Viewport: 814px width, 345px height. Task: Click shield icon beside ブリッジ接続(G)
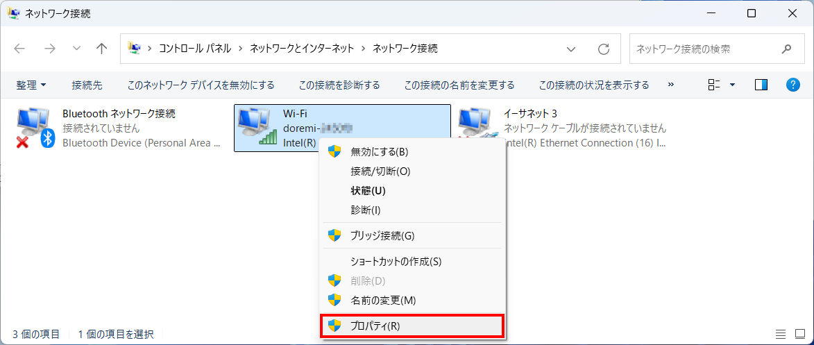334,235
